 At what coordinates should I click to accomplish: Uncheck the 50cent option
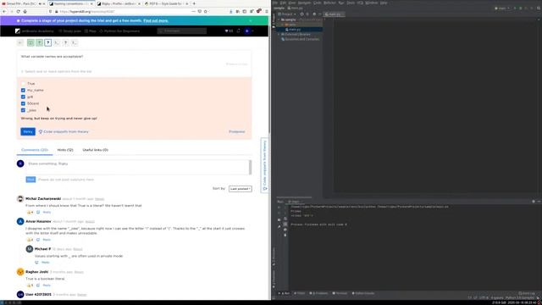pyautogui.click(x=23, y=103)
